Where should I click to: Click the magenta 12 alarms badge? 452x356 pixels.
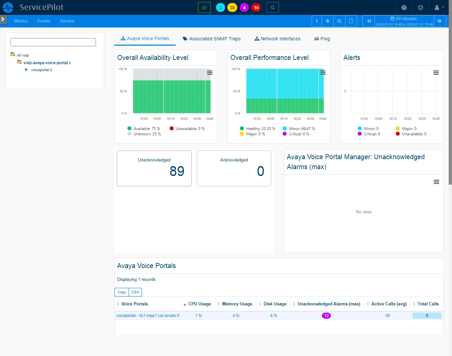[326, 316]
